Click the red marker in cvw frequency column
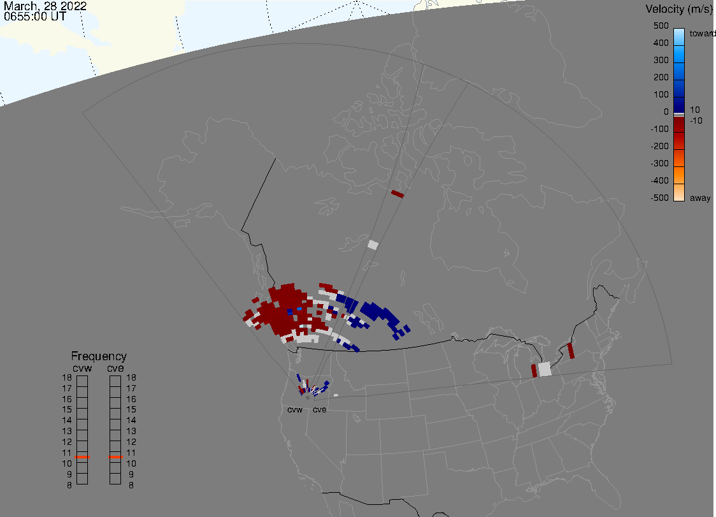Image resolution: width=716 pixels, height=517 pixels. (82, 457)
